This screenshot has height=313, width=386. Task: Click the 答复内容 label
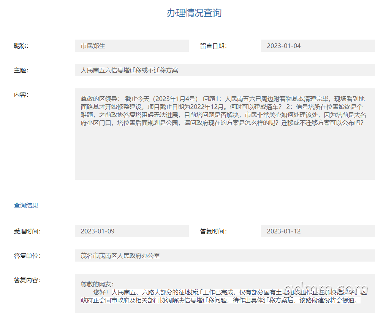pos(27,280)
